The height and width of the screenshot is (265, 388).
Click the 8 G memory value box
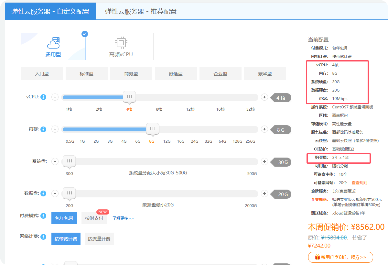point(281,130)
